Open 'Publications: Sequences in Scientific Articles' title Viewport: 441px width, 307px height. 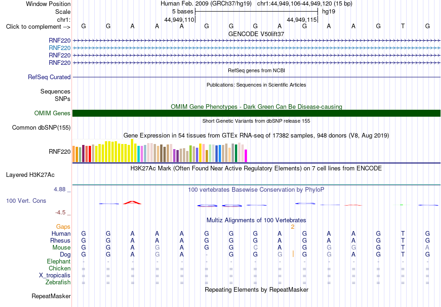tap(256, 85)
